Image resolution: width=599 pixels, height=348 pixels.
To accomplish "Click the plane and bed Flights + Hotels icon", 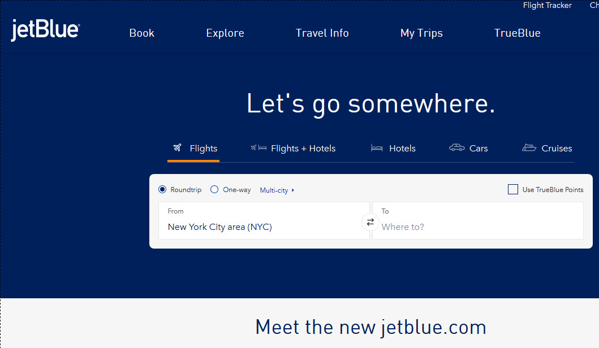I will (x=258, y=148).
